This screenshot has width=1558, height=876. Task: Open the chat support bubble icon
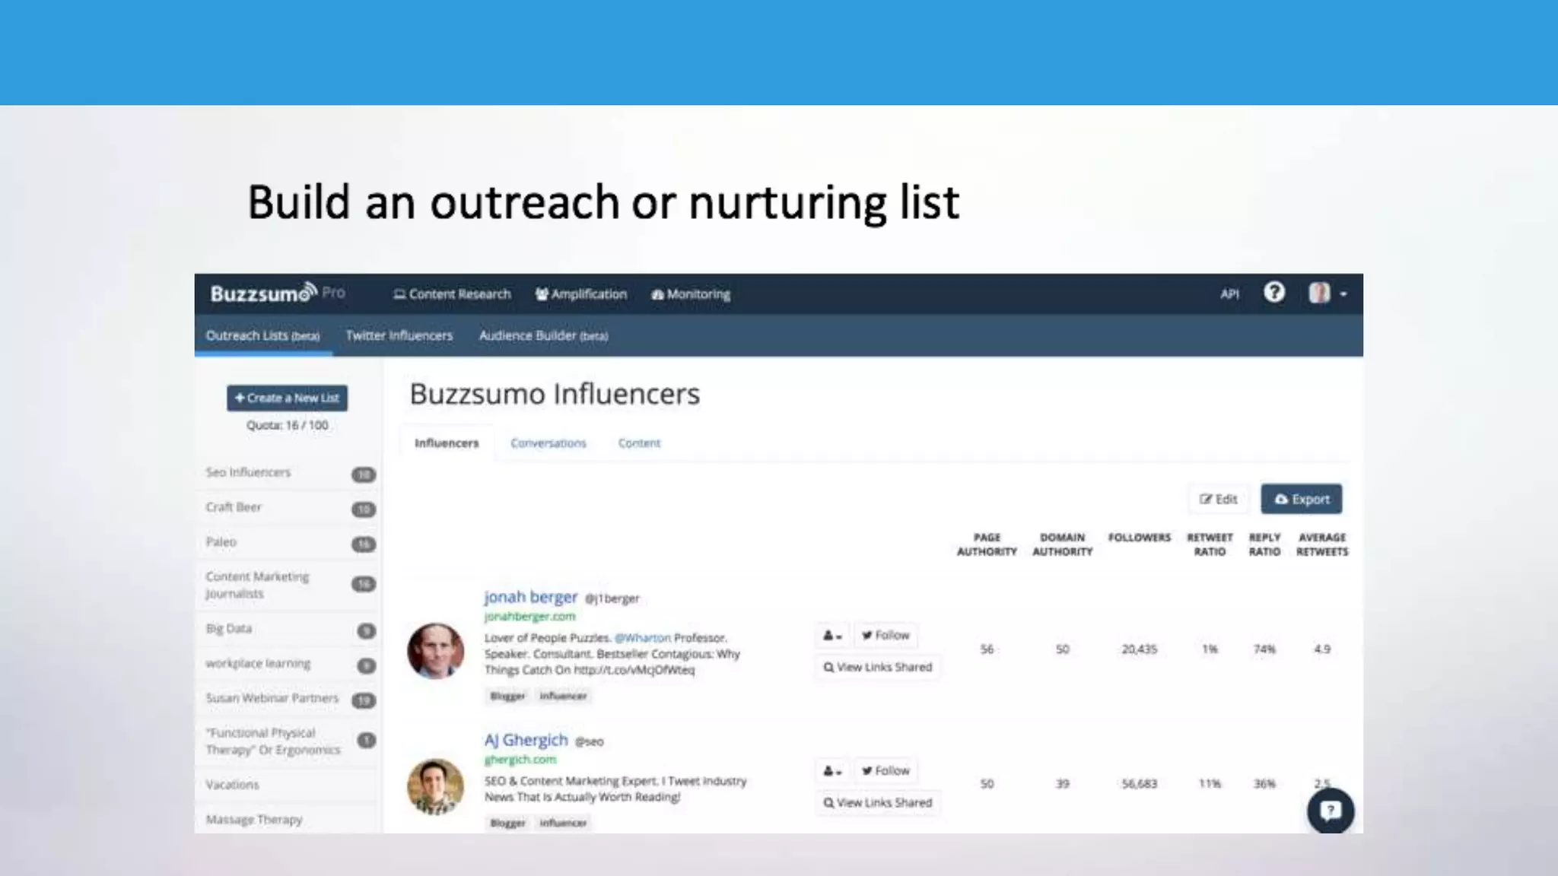[1331, 811]
